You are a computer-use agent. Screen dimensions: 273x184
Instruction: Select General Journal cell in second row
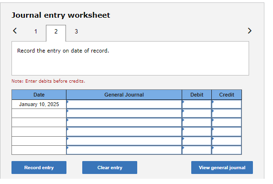pyautogui.click(x=124, y=113)
